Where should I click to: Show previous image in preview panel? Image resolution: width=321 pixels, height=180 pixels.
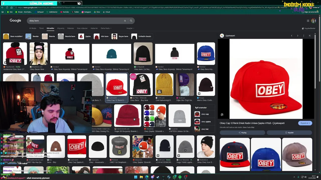[292, 36]
